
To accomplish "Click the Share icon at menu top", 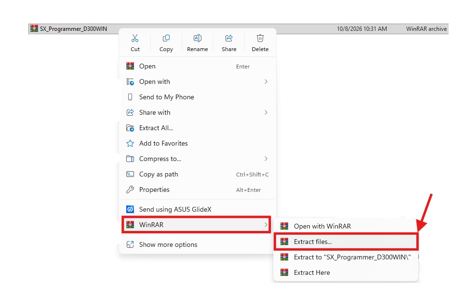I will 229,39.
